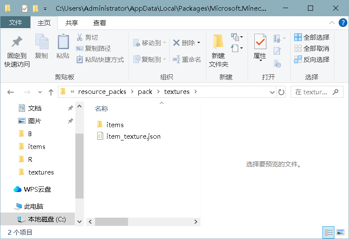Click file list horizontal scroll-left arrow
The height and width of the screenshot is (239, 349).
(x=90, y=222)
